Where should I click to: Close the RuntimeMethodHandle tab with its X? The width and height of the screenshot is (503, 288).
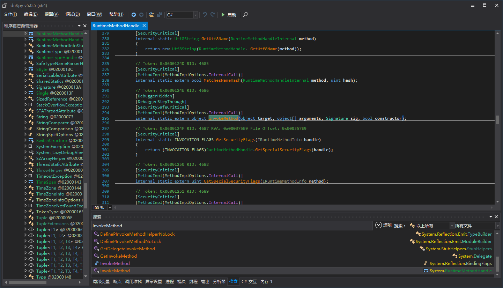click(144, 26)
